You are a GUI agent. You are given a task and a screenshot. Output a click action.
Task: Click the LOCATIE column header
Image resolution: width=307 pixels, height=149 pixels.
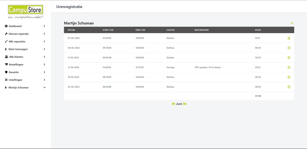[170, 30]
